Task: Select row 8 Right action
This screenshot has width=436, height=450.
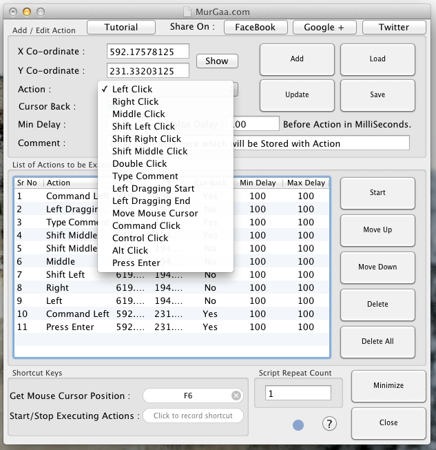Action: click(172, 287)
